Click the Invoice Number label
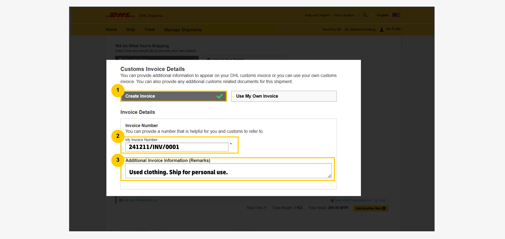Screen dimensions: 505x239 coord(142,125)
